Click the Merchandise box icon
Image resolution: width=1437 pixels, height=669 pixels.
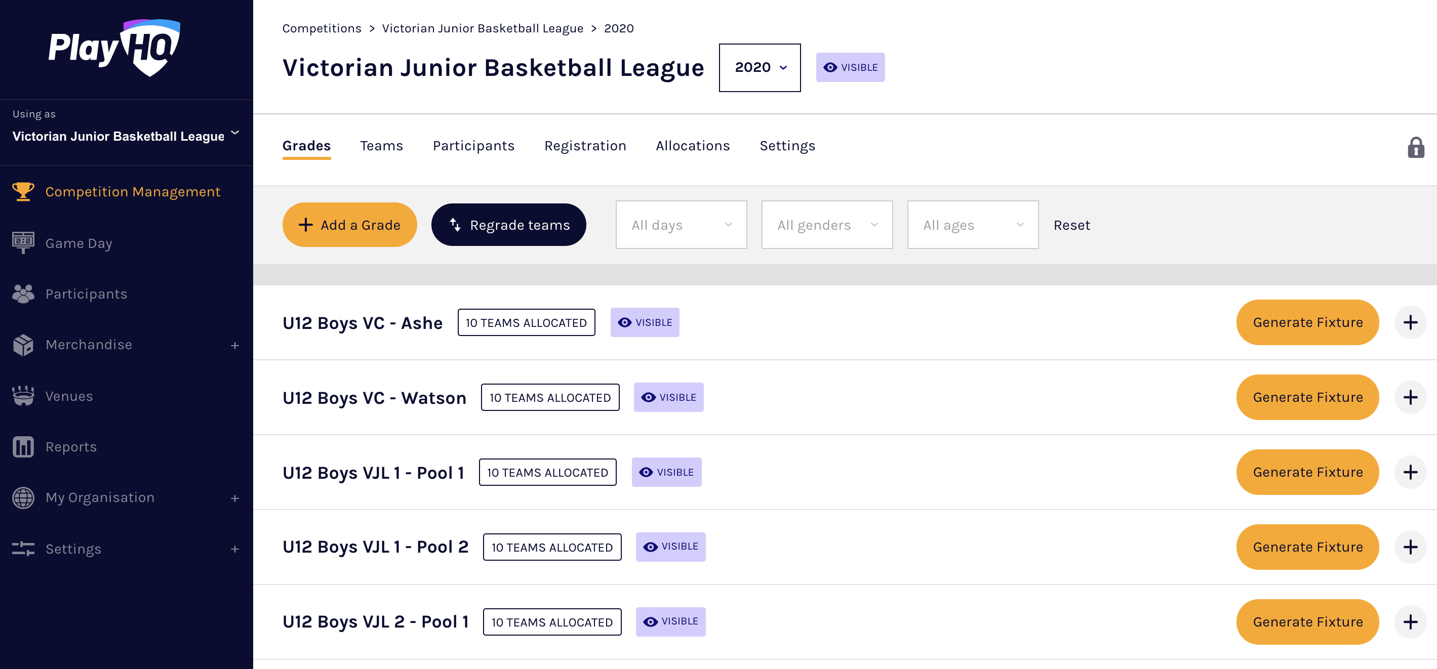(23, 345)
